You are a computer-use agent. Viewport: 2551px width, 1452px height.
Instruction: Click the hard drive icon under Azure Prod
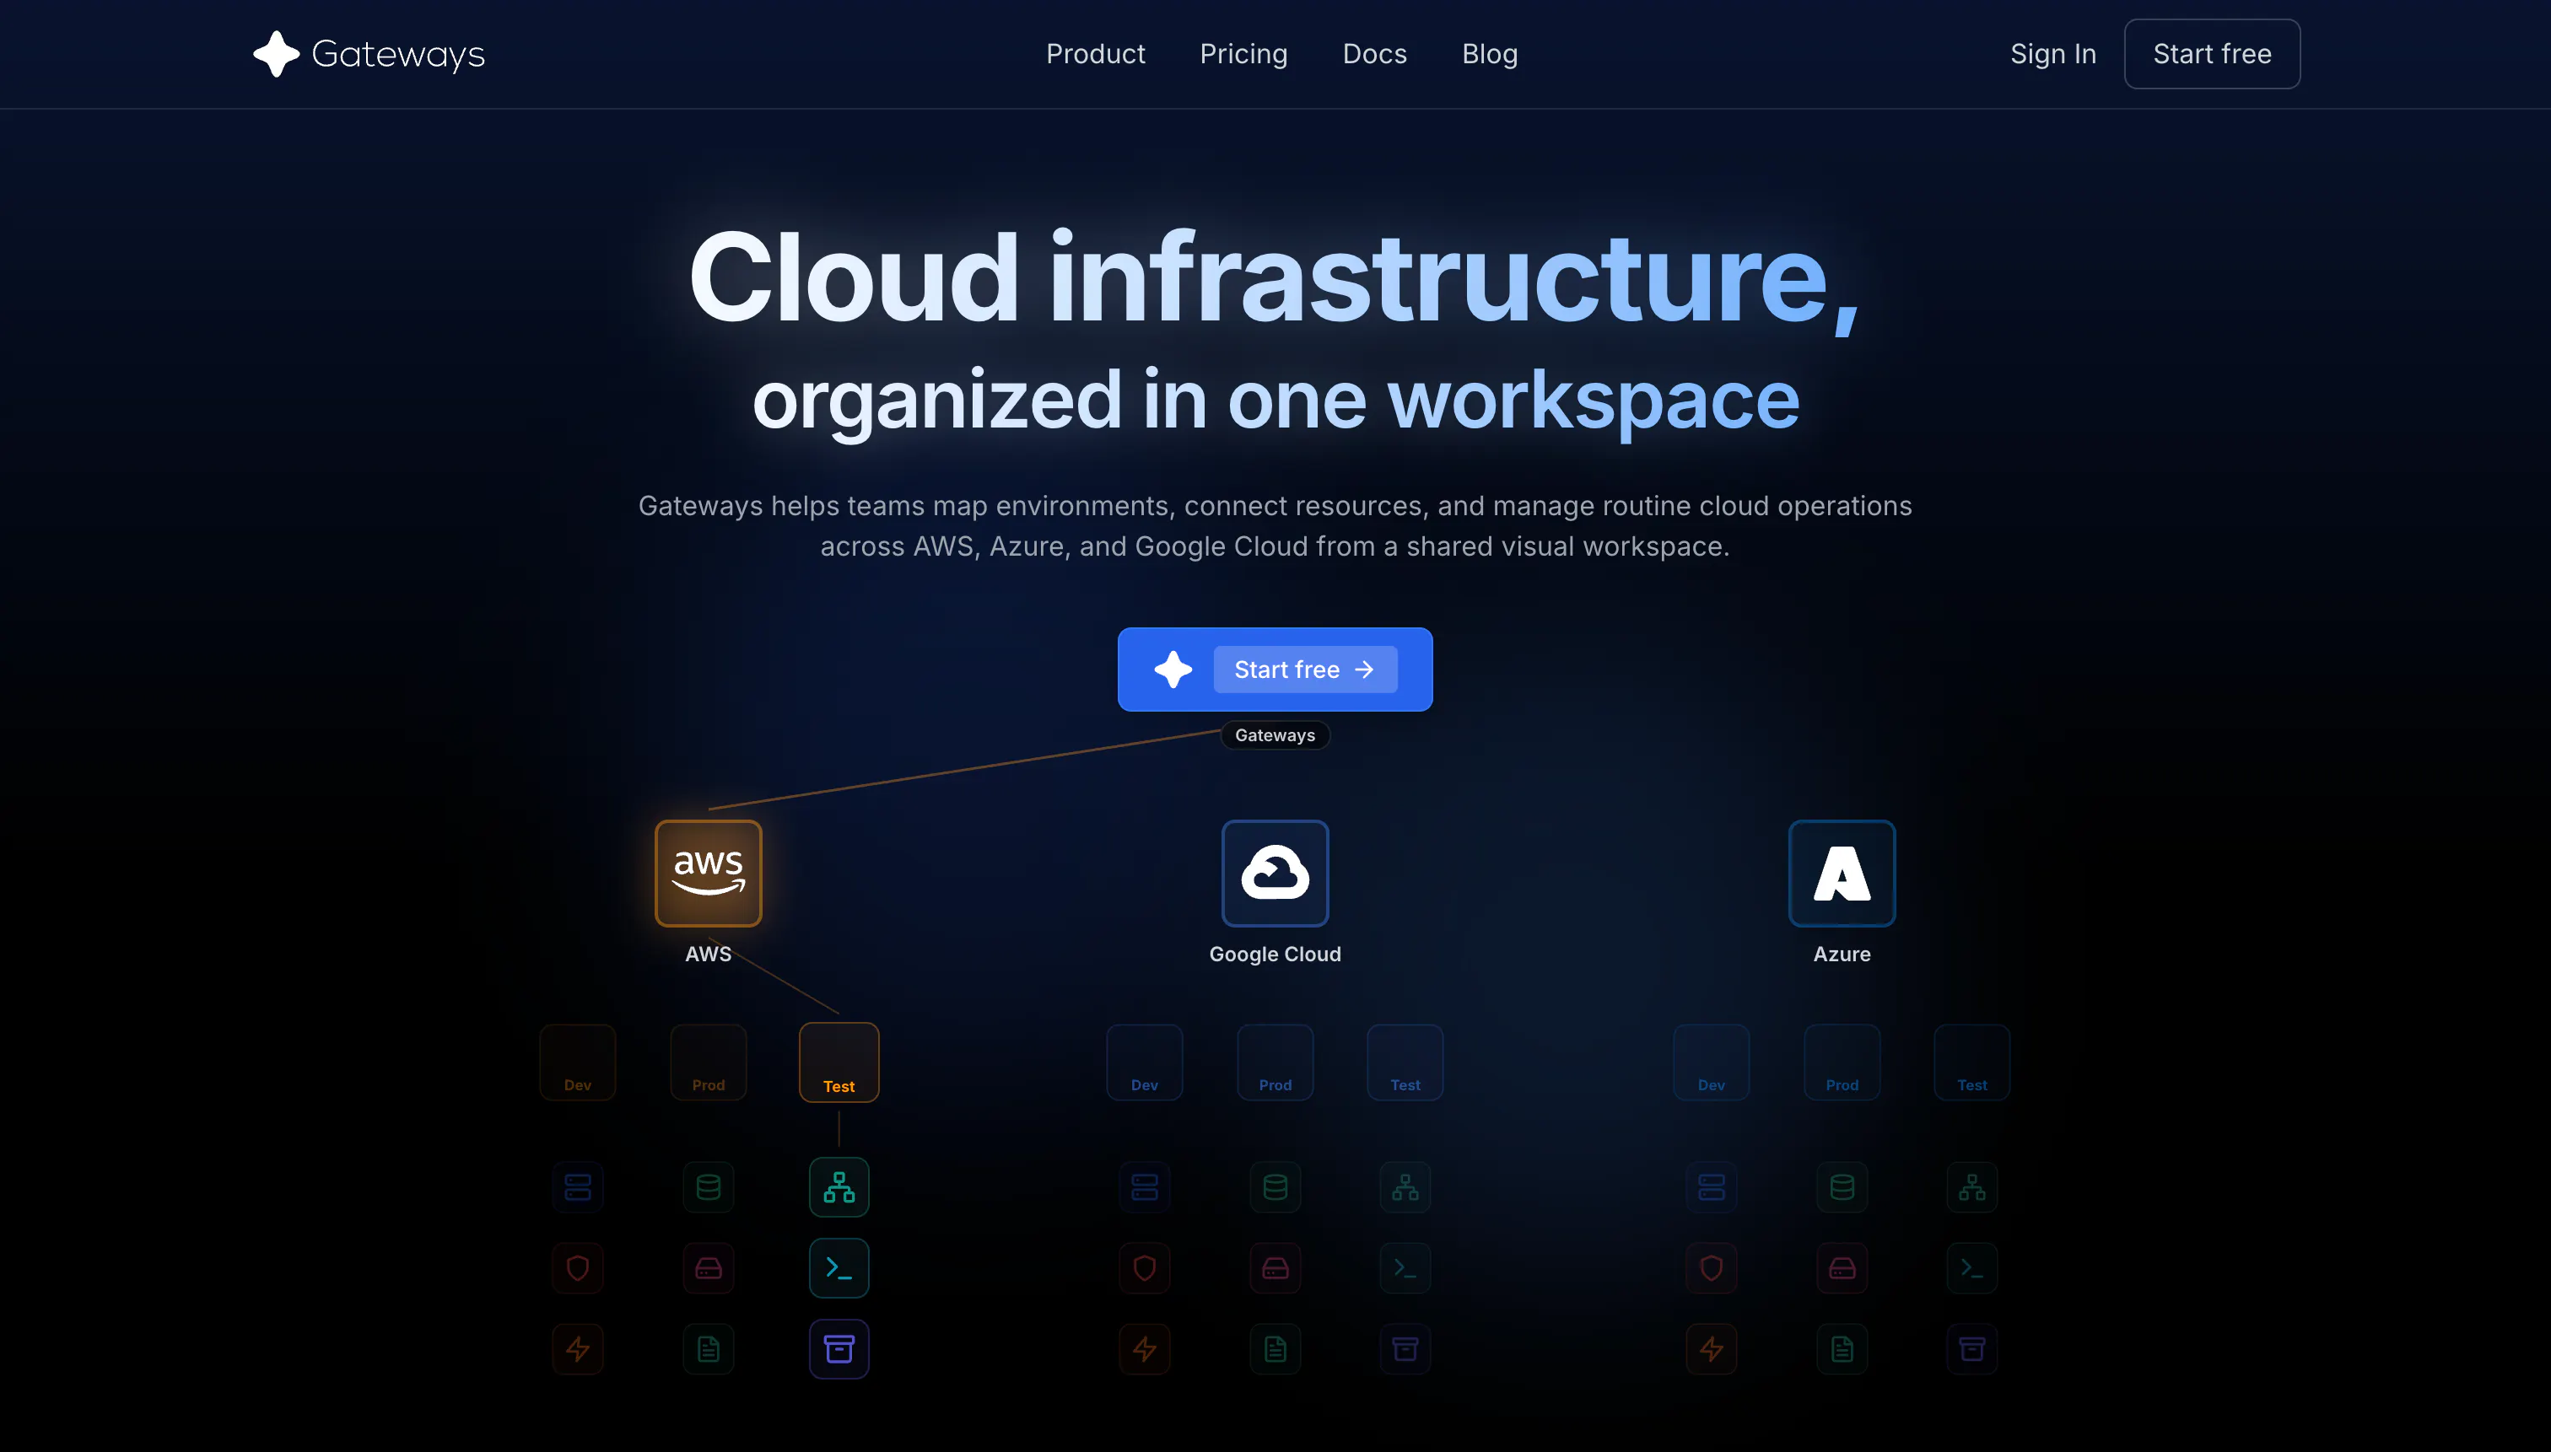[x=1842, y=1267]
